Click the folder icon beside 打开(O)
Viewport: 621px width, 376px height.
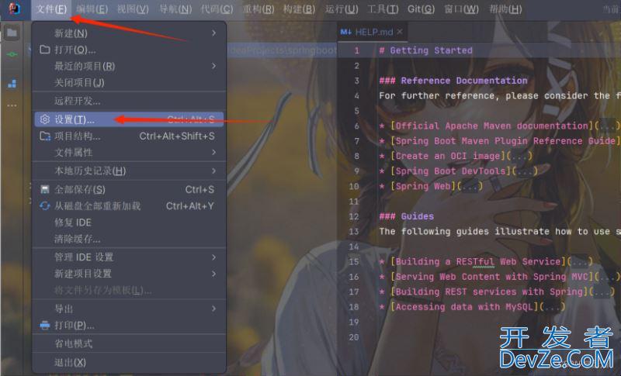[45, 50]
